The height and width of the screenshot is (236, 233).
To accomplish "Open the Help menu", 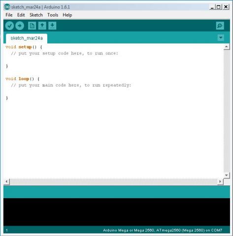I will coord(67,15).
